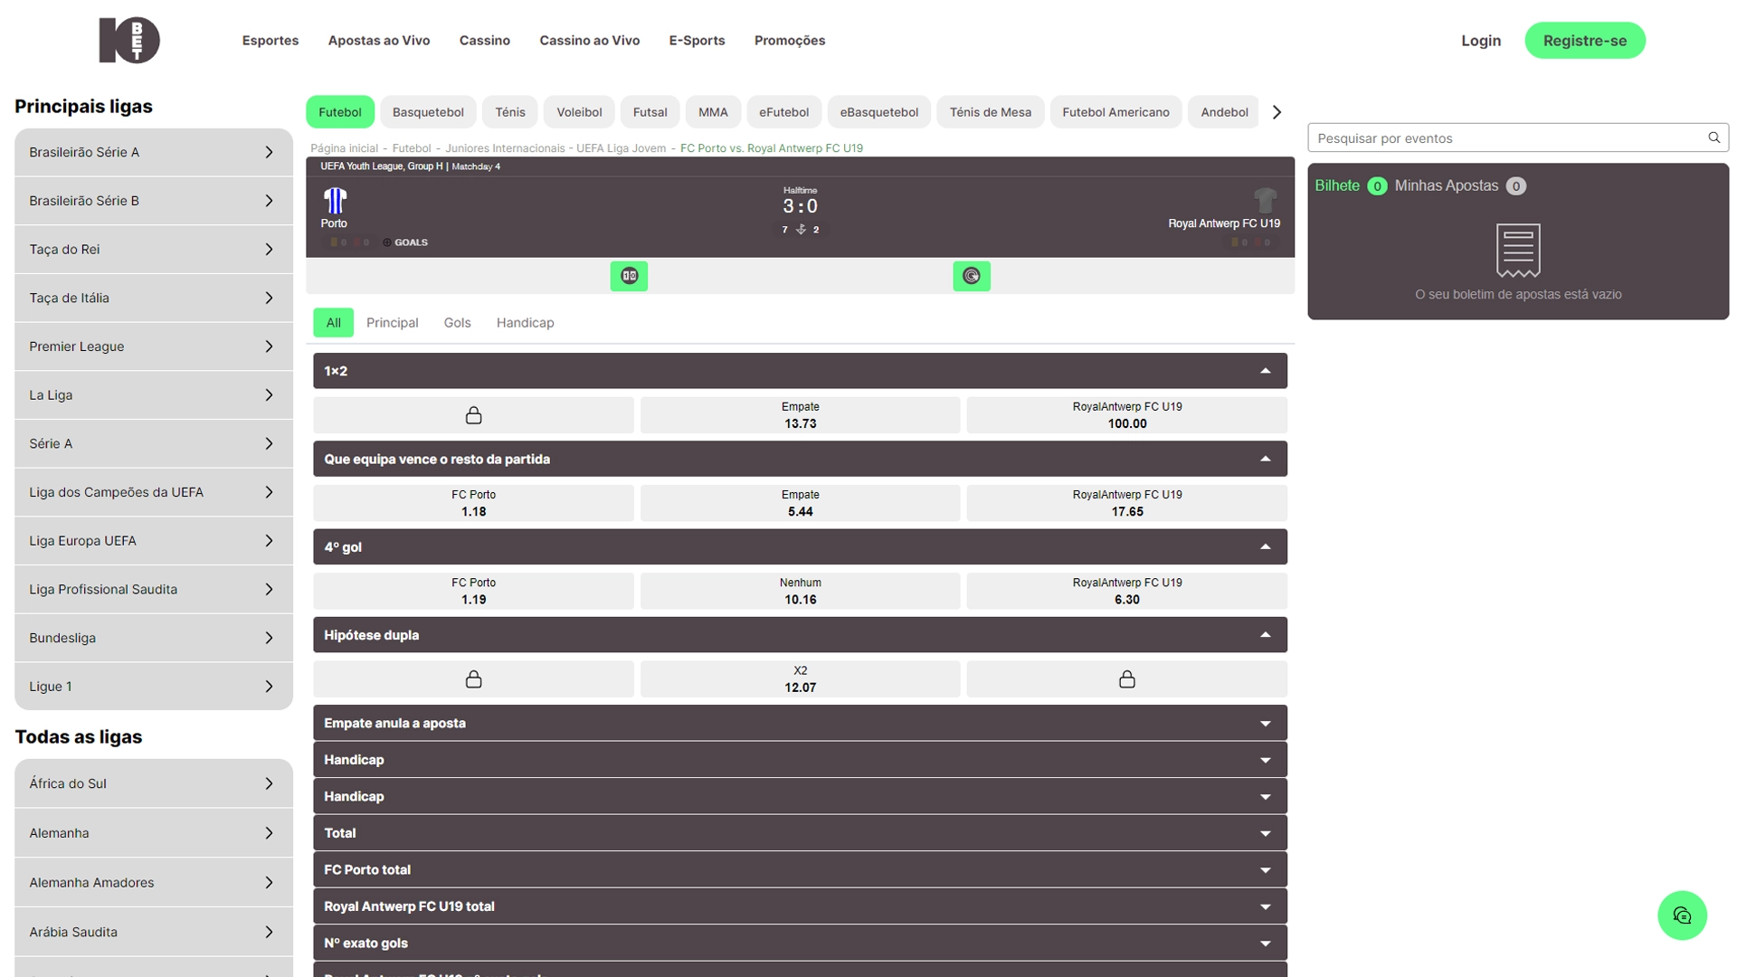Switch to Gols markets tab
1737x977 pixels.
(x=457, y=323)
